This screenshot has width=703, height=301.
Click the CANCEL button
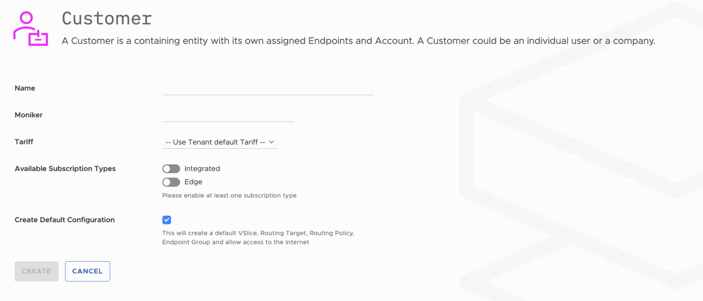click(88, 271)
